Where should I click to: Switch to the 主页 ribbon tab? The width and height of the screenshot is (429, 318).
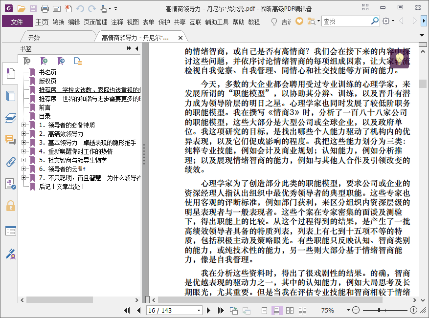tap(42, 22)
